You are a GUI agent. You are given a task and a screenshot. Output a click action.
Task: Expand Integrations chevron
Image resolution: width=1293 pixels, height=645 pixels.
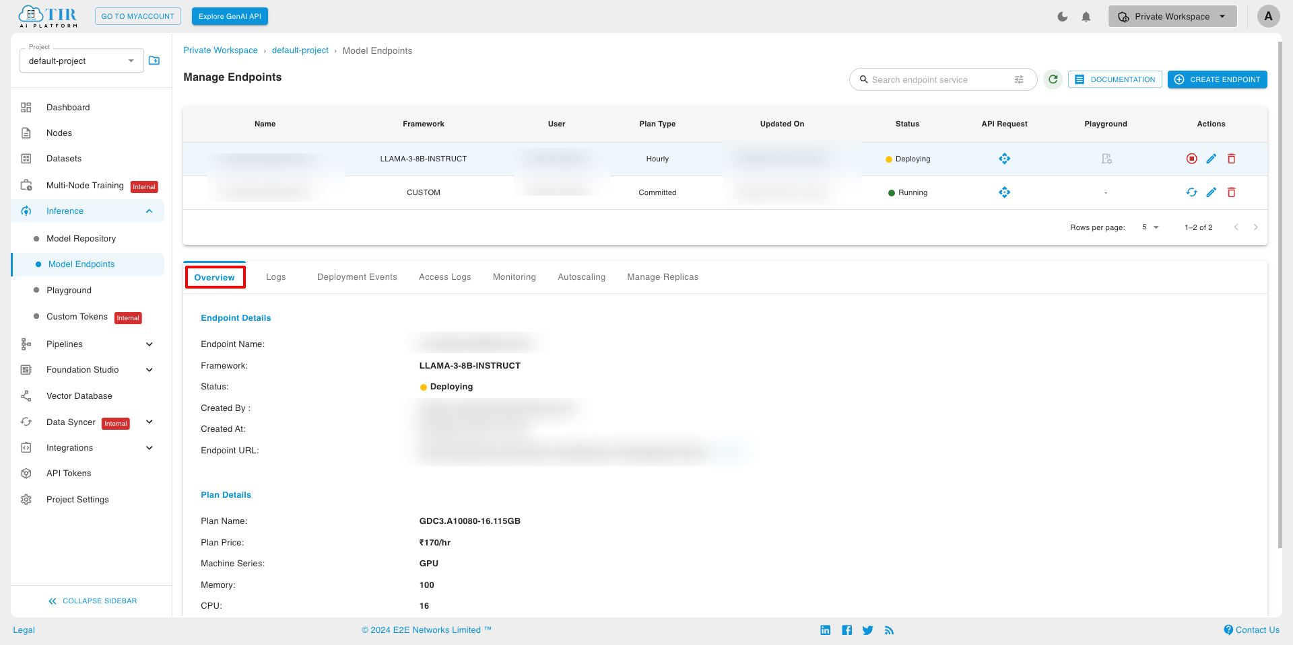tap(150, 448)
